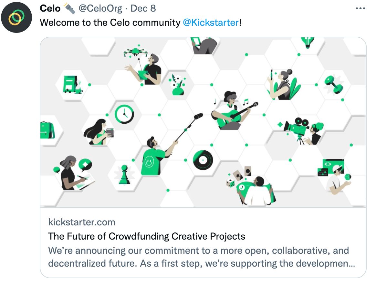376x284 pixels.
Task: Click the Celo display name
Action: pos(50,8)
